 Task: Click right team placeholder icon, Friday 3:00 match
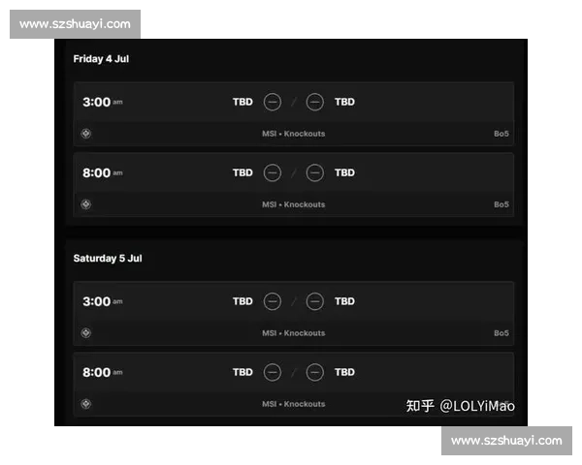314,102
